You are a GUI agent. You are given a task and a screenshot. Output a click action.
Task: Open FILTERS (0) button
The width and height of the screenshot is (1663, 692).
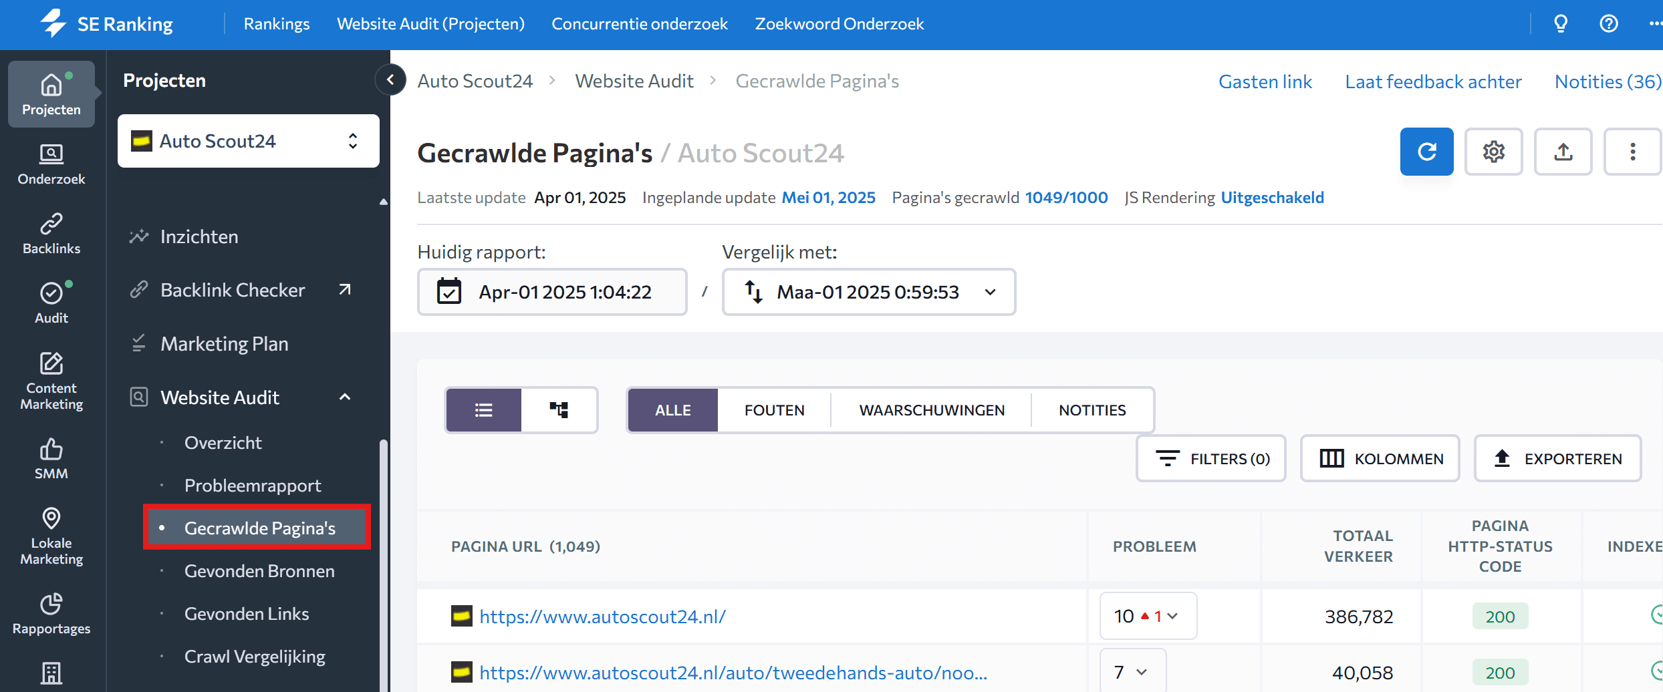[x=1211, y=459]
